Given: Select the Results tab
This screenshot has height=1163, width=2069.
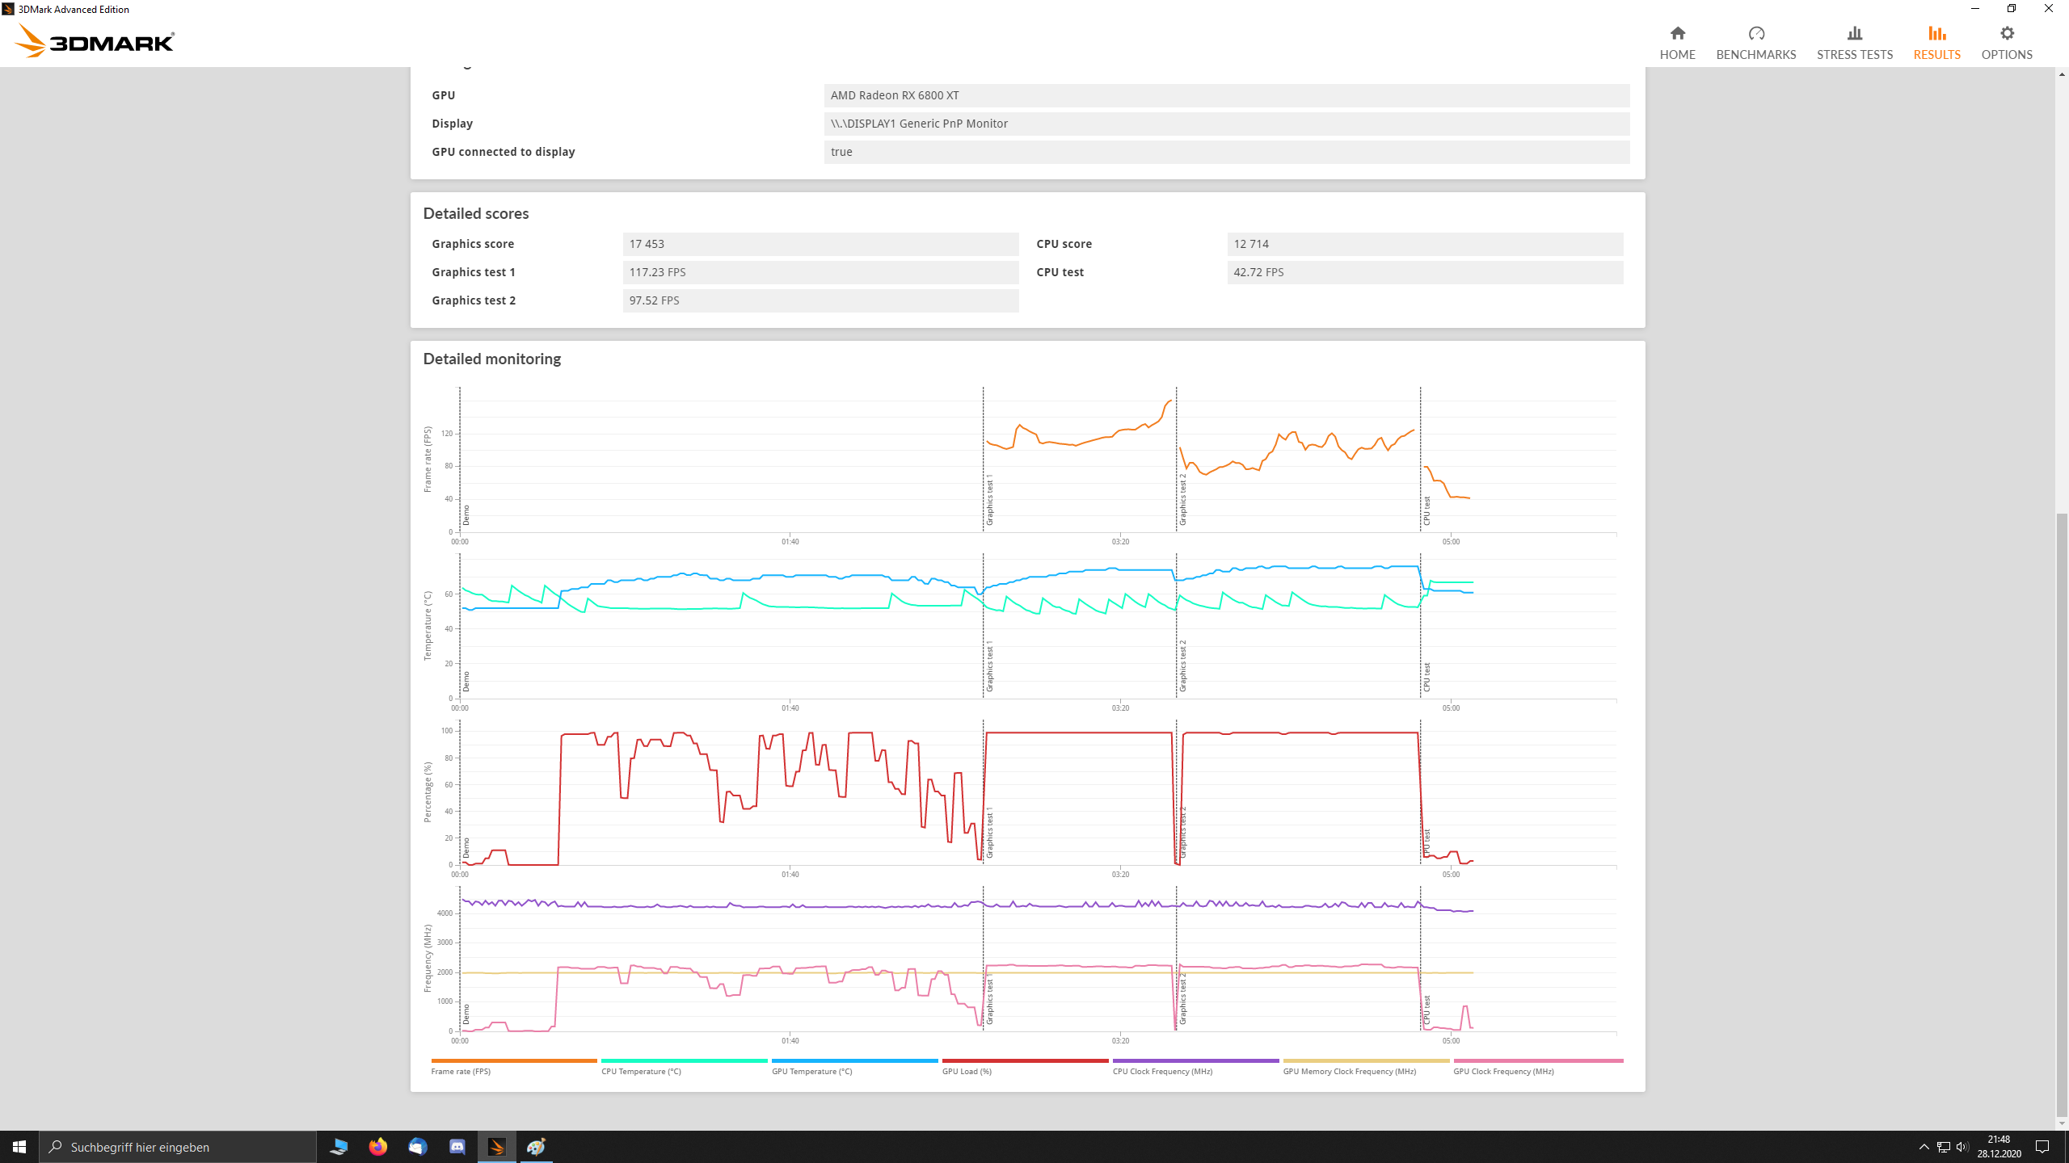Looking at the screenshot, I should tap(1936, 43).
